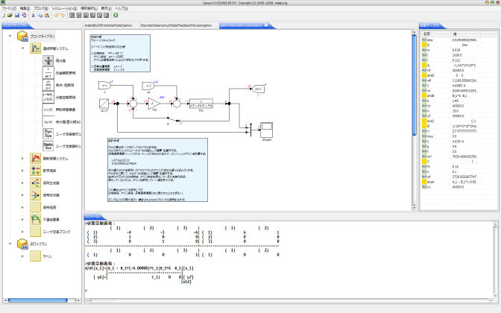Image resolution: width=501 pixels, height=313 pixels.
Task: Collapse the block library root node
Action: click(10, 36)
